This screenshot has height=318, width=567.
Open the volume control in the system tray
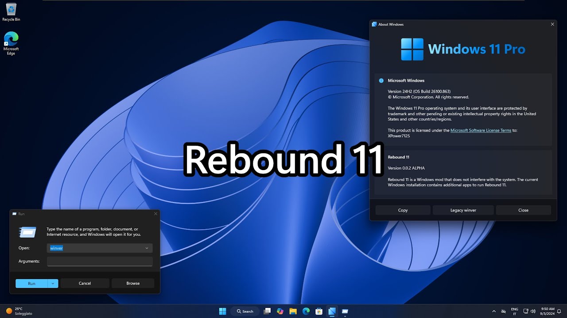[x=533, y=311]
